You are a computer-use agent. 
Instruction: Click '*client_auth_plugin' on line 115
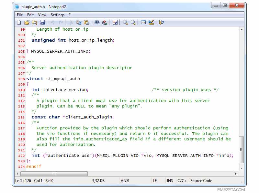tap(87, 117)
